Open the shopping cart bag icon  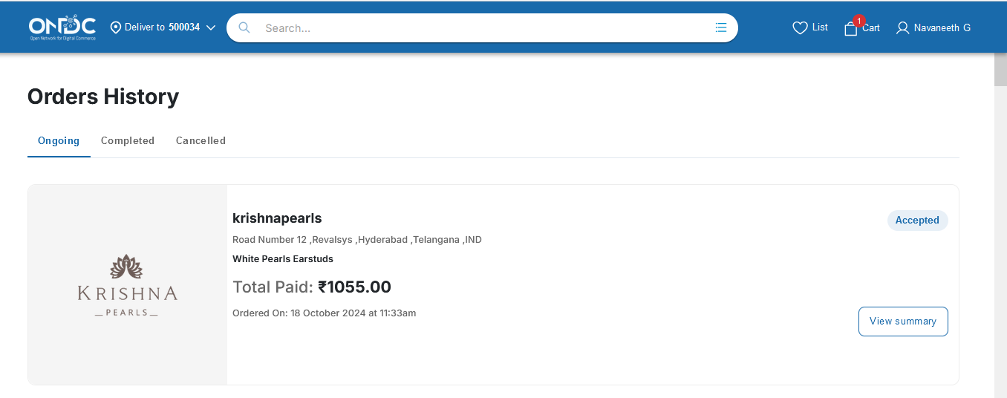[850, 29]
